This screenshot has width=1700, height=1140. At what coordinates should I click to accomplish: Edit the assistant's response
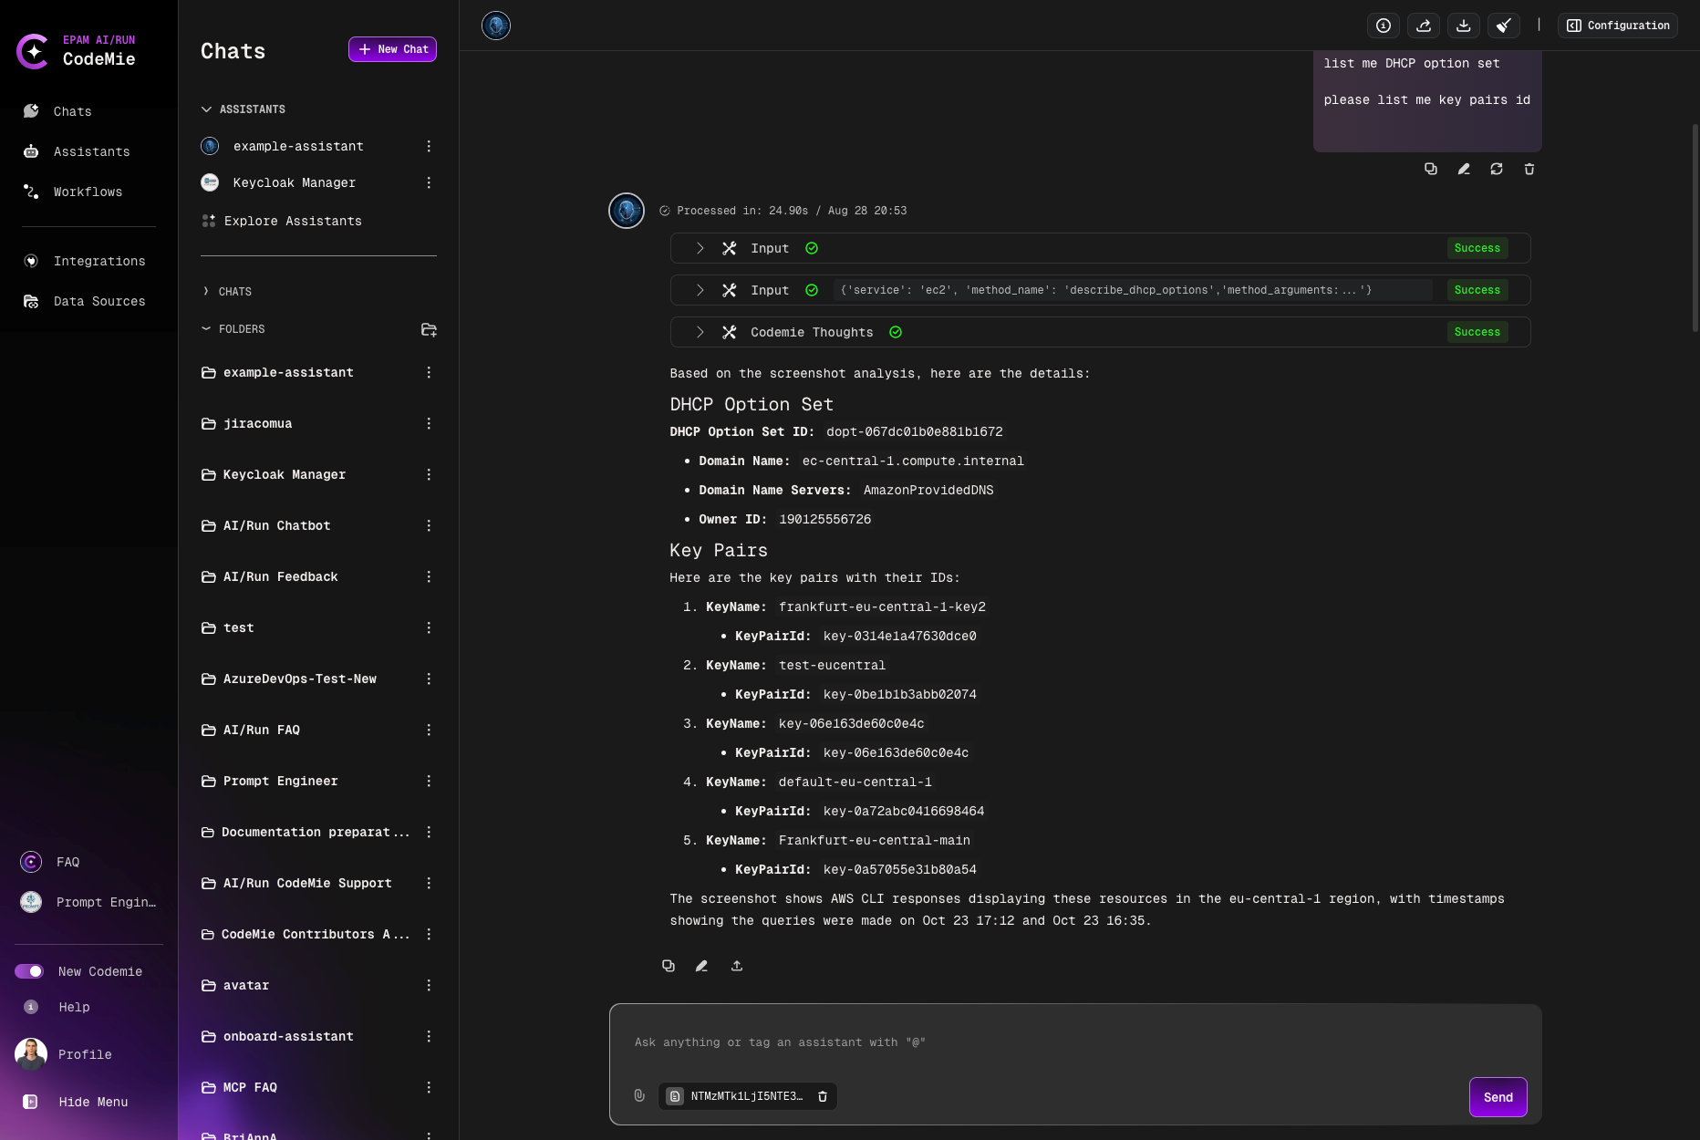[x=701, y=965]
